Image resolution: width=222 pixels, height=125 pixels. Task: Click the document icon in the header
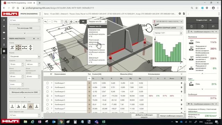184,14
